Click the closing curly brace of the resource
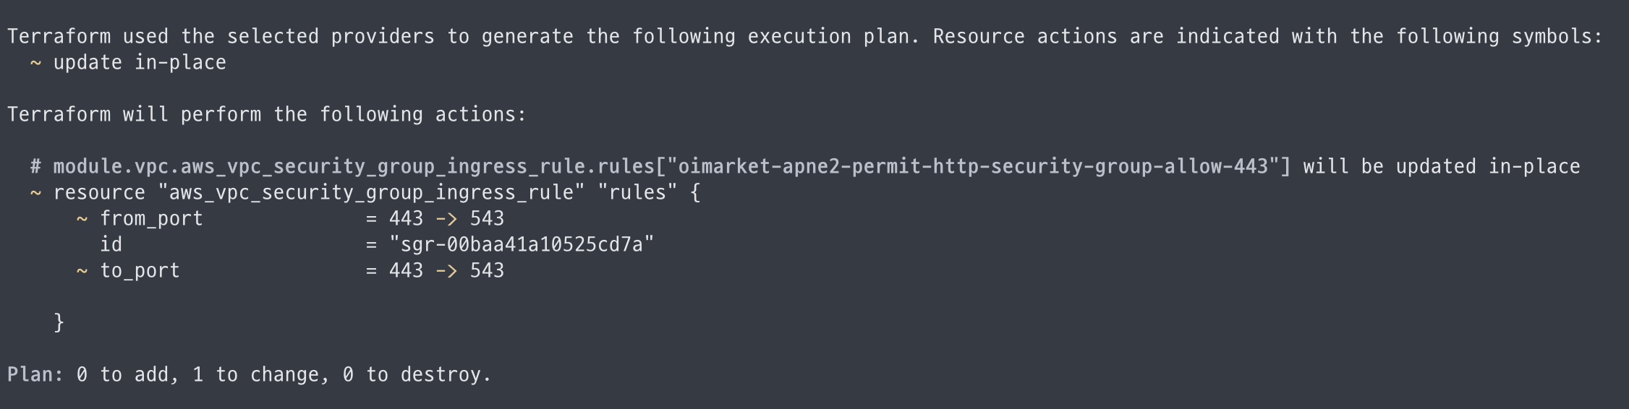 pyautogui.click(x=59, y=322)
